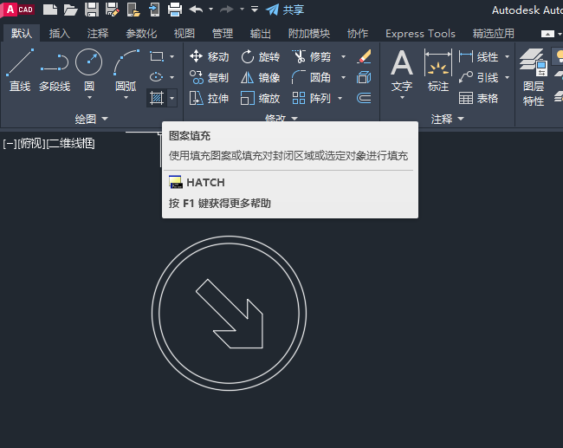The image size is (563, 448).
Task: Select the 文字 text tool
Action: [402, 70]
